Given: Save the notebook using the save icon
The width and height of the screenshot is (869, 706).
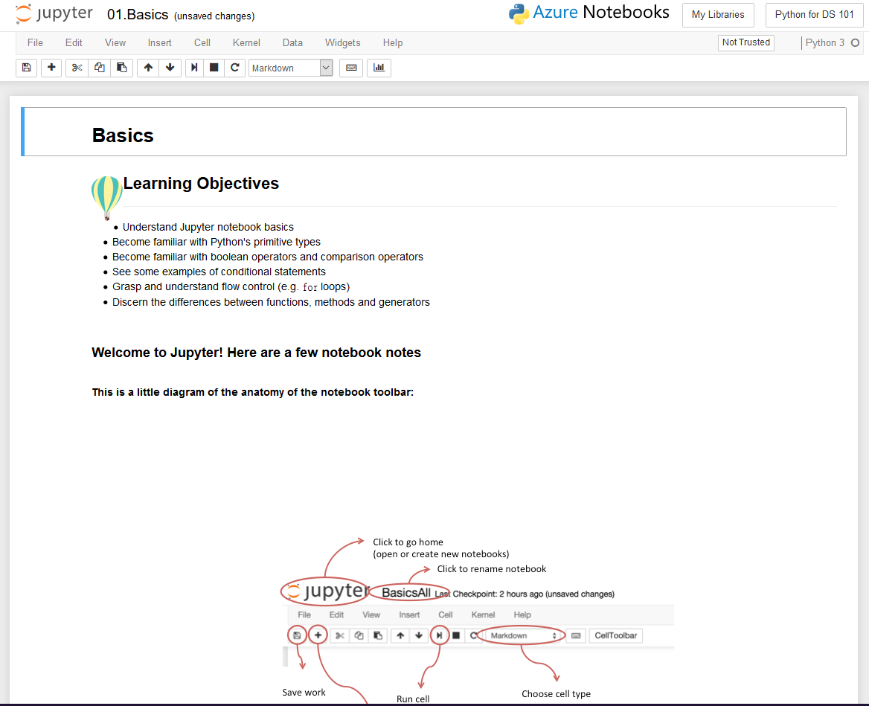Looking at the screenshot, I should click(26, 68).
